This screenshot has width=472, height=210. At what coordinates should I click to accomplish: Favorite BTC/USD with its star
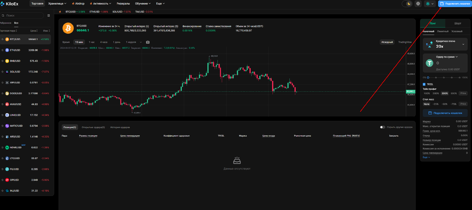2,39
